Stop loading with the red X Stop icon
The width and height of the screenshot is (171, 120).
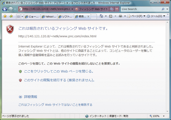click(x=117, y=9)
